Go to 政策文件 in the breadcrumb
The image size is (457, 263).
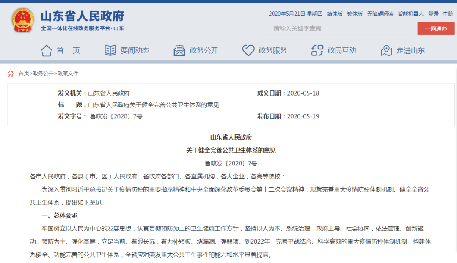(68, 74)
